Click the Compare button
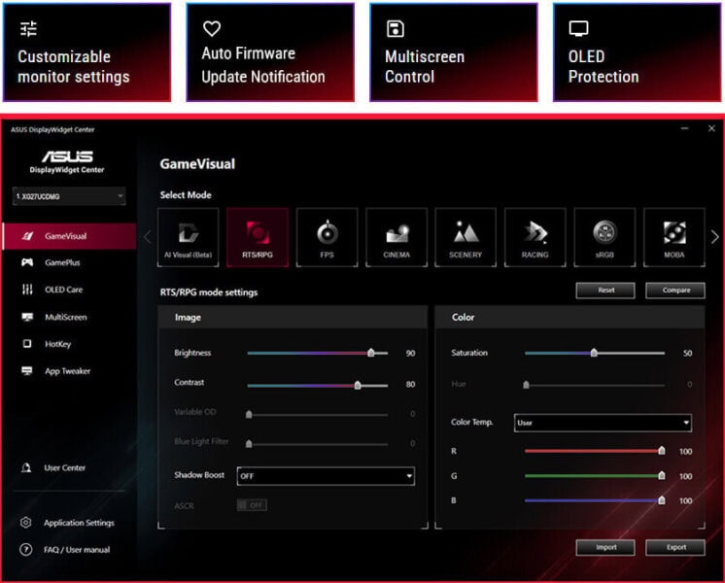Image resolution: width=725 pixels, height=583 pixels. tap(675, 290)
